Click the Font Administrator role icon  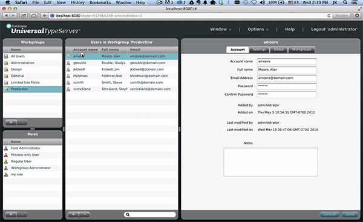pyautogui.click(x=6, y=149)
